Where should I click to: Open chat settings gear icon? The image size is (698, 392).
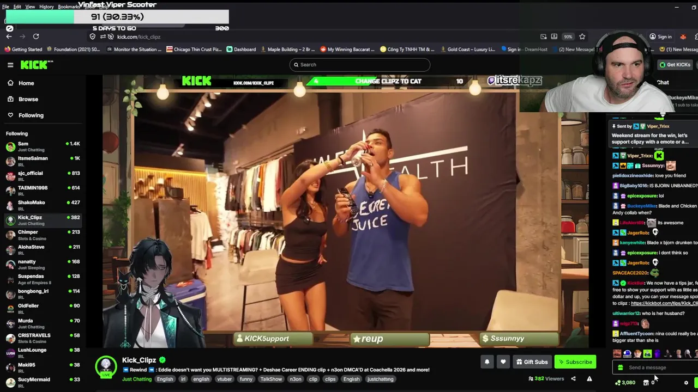pos(686,383)
